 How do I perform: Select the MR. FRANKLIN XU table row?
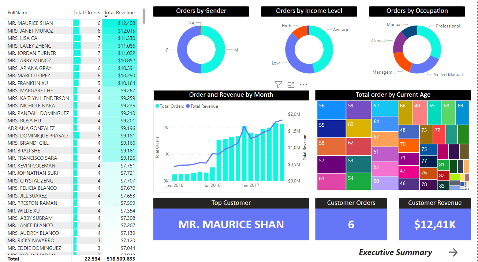click(71, 83)
